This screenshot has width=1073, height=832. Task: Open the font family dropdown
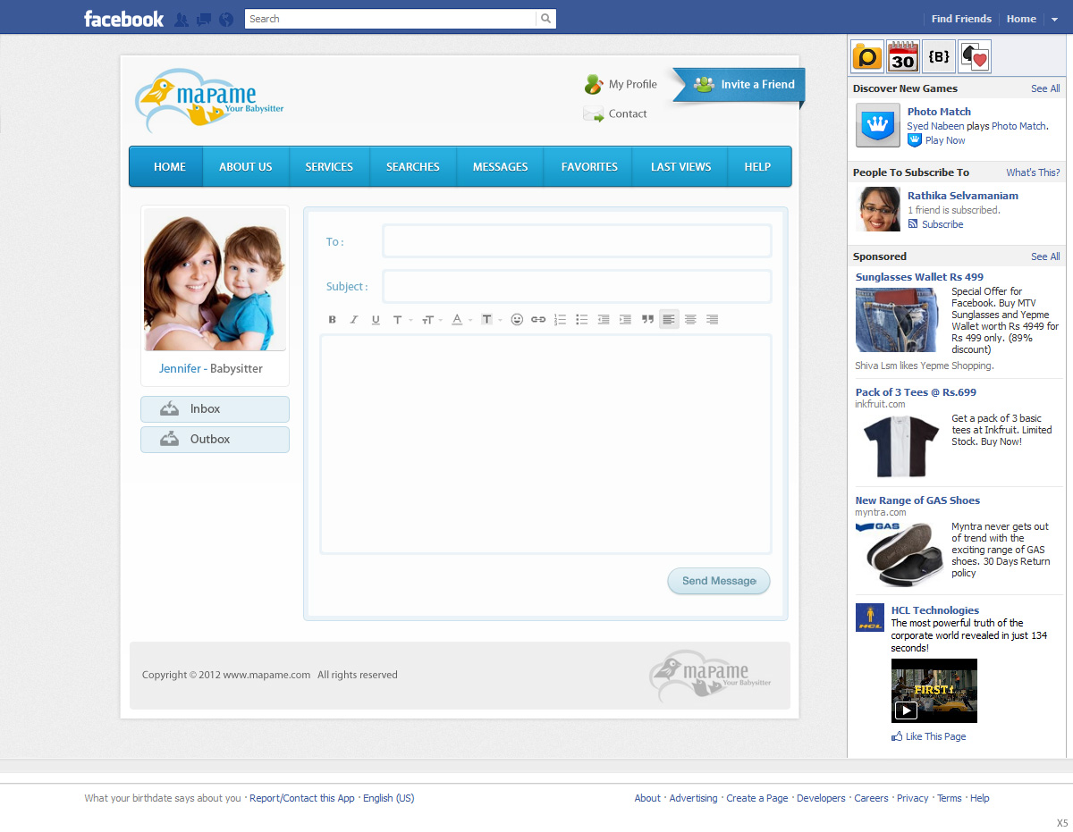click(401, 319)
